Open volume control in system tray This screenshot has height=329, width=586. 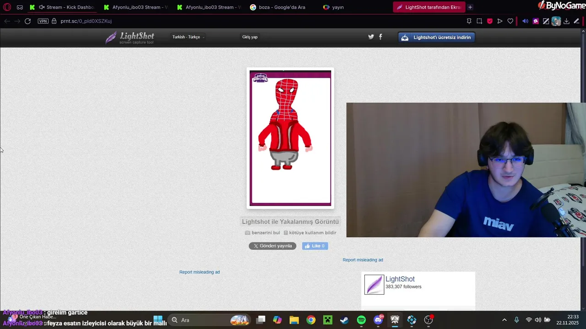click(538, 320)
